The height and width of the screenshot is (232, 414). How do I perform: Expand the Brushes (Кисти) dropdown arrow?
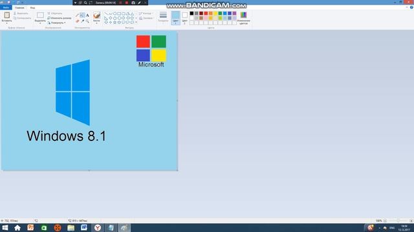pos(96,23)
